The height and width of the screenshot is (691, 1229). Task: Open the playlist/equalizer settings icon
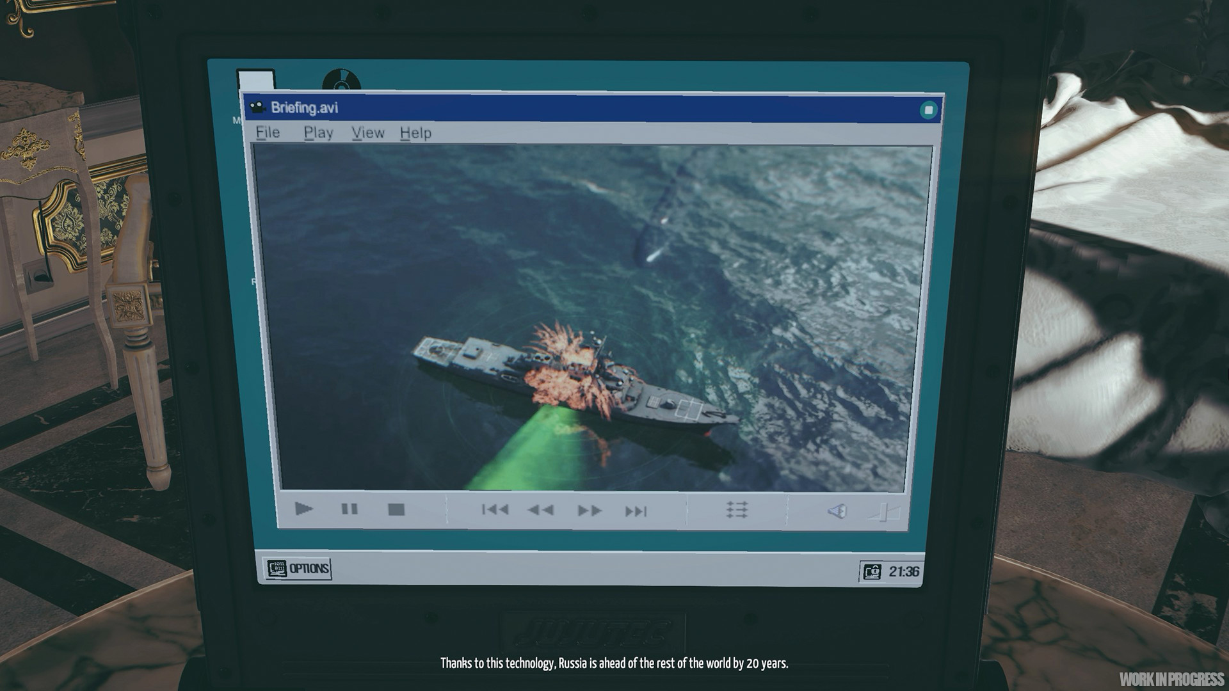[x=737, y=510]
